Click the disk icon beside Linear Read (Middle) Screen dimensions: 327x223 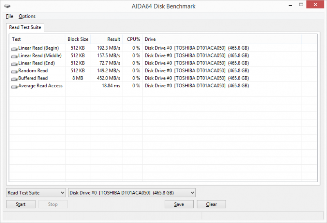(x=14, y=56)
